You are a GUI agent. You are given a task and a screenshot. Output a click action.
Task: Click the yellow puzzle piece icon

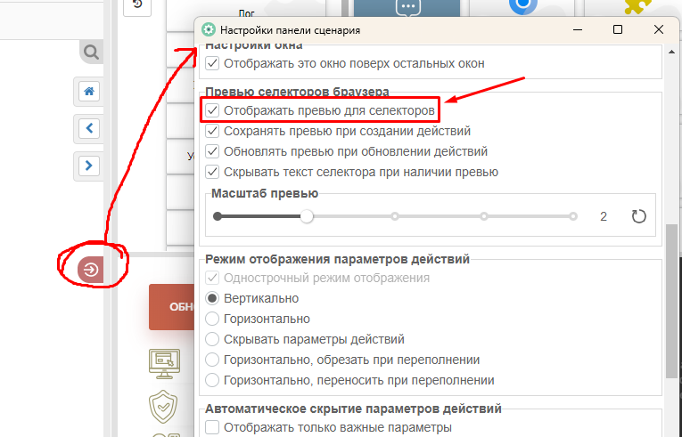coord(637,6)
